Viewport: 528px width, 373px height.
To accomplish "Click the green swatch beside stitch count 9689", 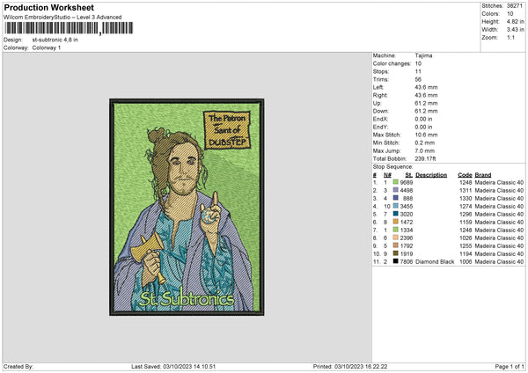I will (x=395, y=182).
